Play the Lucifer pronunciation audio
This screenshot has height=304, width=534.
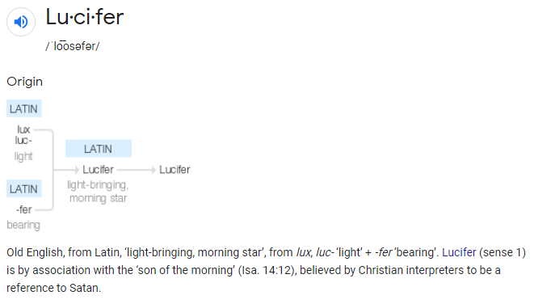(x=21, y=22)
